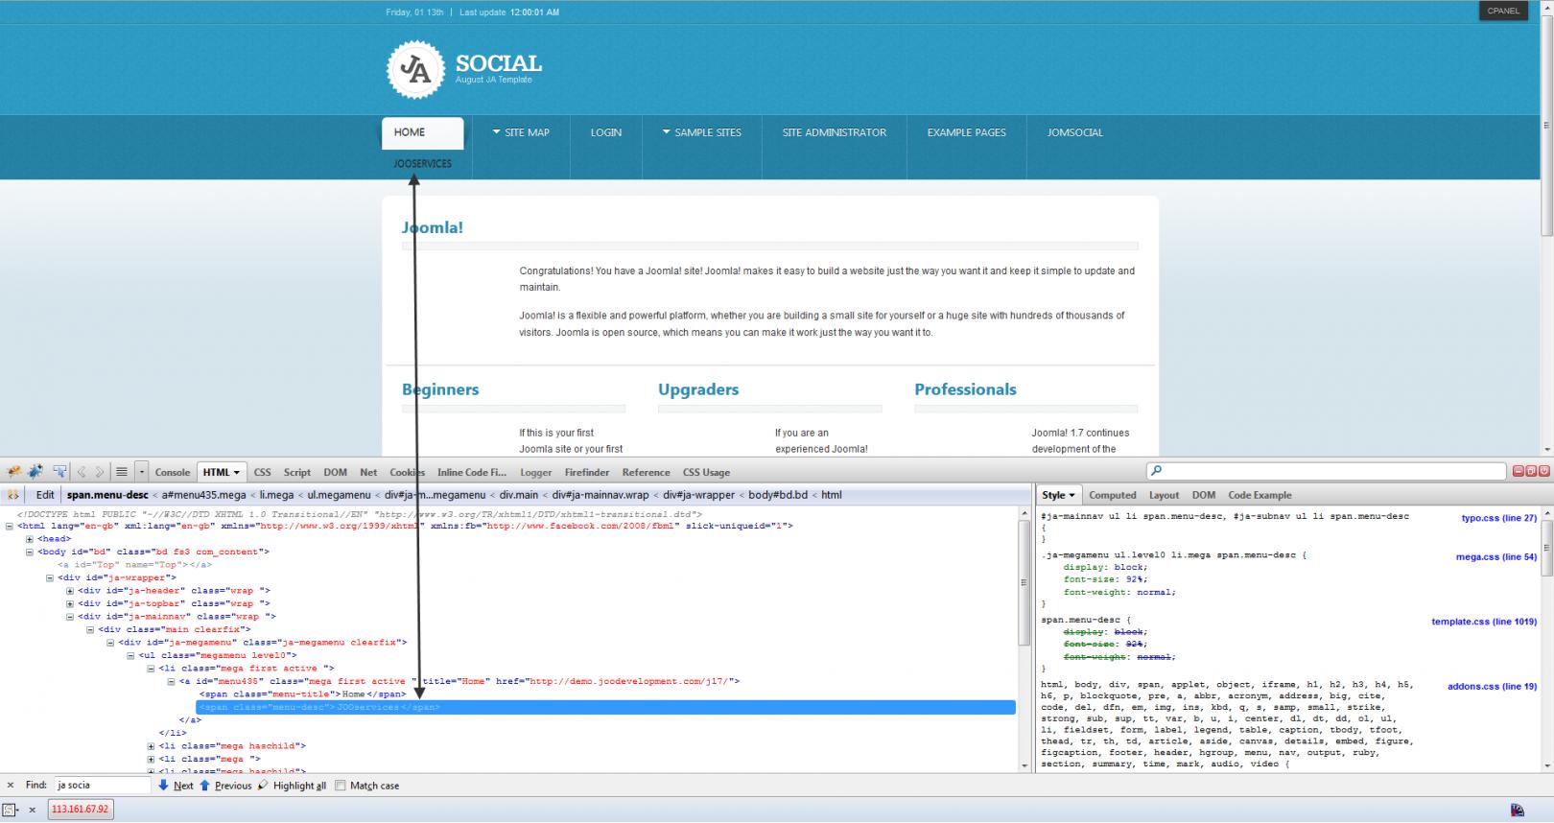Click the JA Social logo badge
This screenshot has height=823, width=1554.
[414, 68]
